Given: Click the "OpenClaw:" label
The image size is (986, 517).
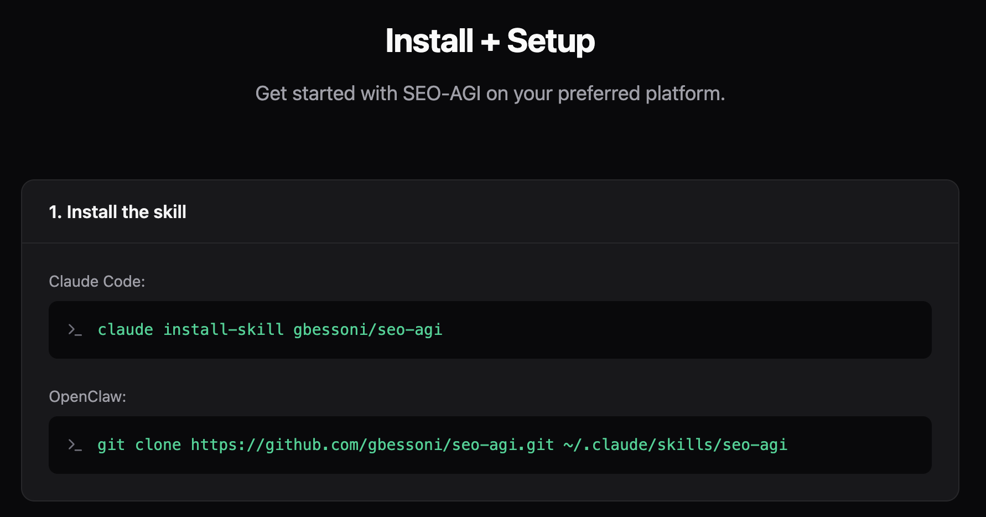Looking at the screenshot, I should pos(87,396).
